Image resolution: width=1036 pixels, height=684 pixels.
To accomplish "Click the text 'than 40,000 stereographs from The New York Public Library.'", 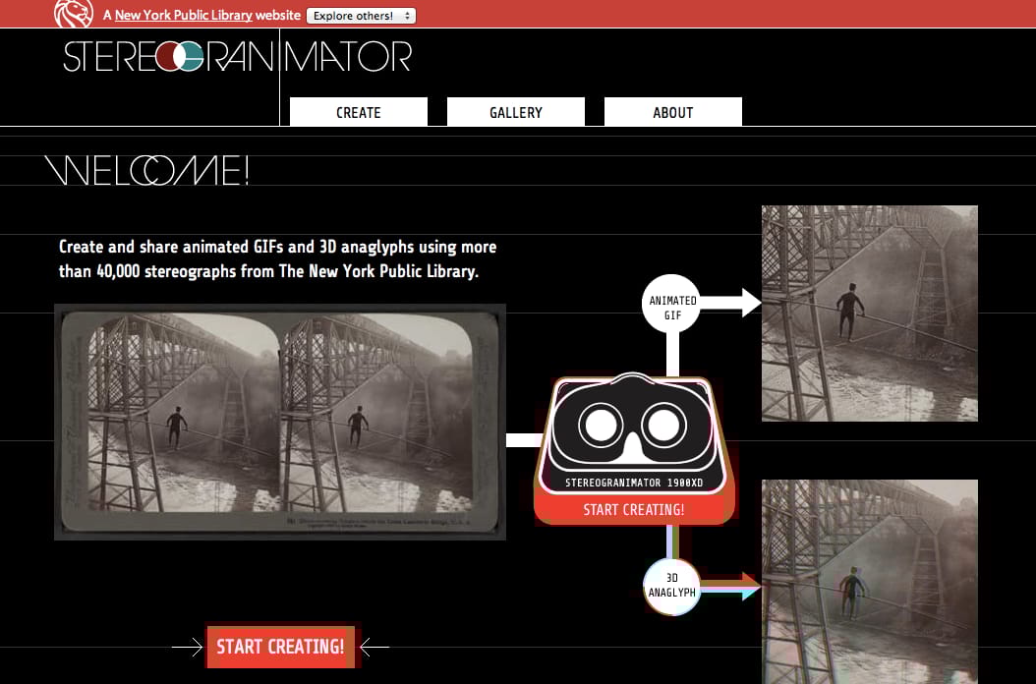I will [268, 271].
